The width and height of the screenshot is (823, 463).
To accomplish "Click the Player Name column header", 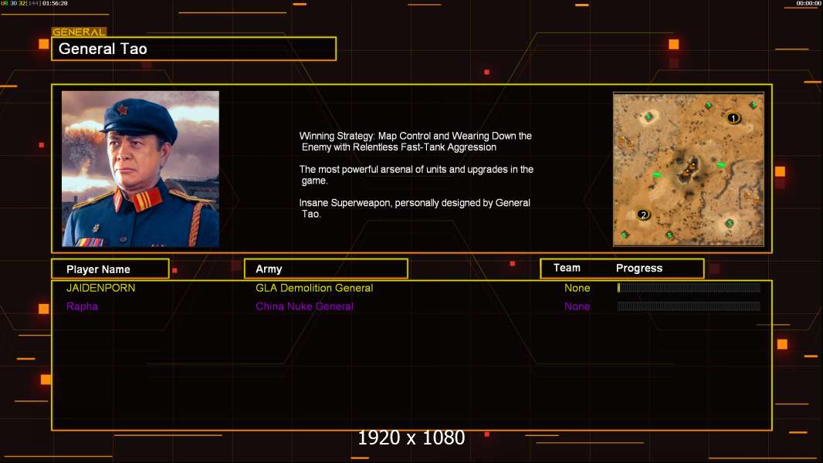I will pos(110,269).
